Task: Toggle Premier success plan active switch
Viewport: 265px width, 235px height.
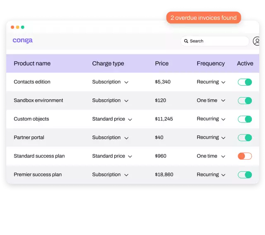Action: 245,175
